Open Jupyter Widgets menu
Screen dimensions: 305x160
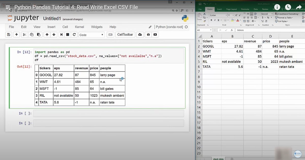97,27
